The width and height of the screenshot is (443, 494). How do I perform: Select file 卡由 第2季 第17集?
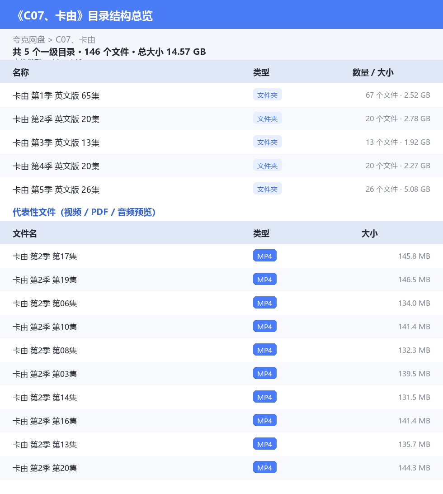click(x=45, y=256)
